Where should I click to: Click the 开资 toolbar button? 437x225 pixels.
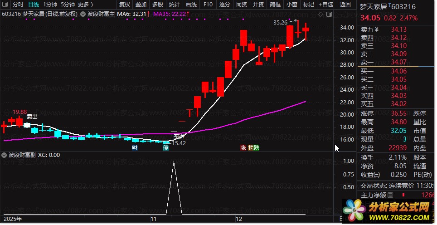pos(258,5)
